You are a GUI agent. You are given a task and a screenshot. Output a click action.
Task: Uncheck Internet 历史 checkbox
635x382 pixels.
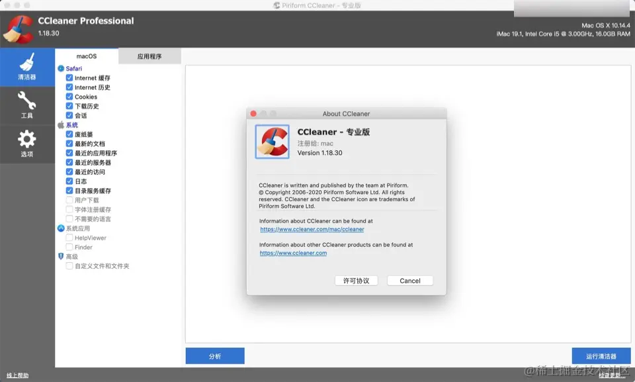click(69, 87)
